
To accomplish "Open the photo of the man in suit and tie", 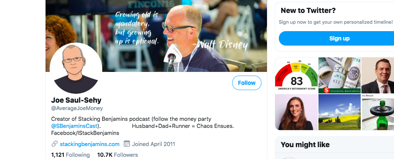I will point(378,76).
